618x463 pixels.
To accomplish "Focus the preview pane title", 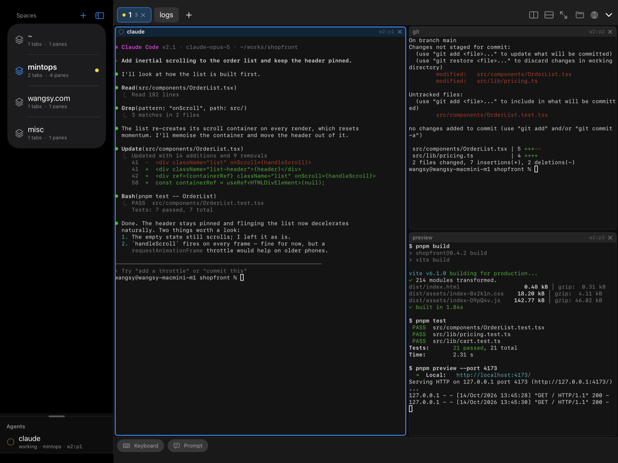I will click(422, 238).
